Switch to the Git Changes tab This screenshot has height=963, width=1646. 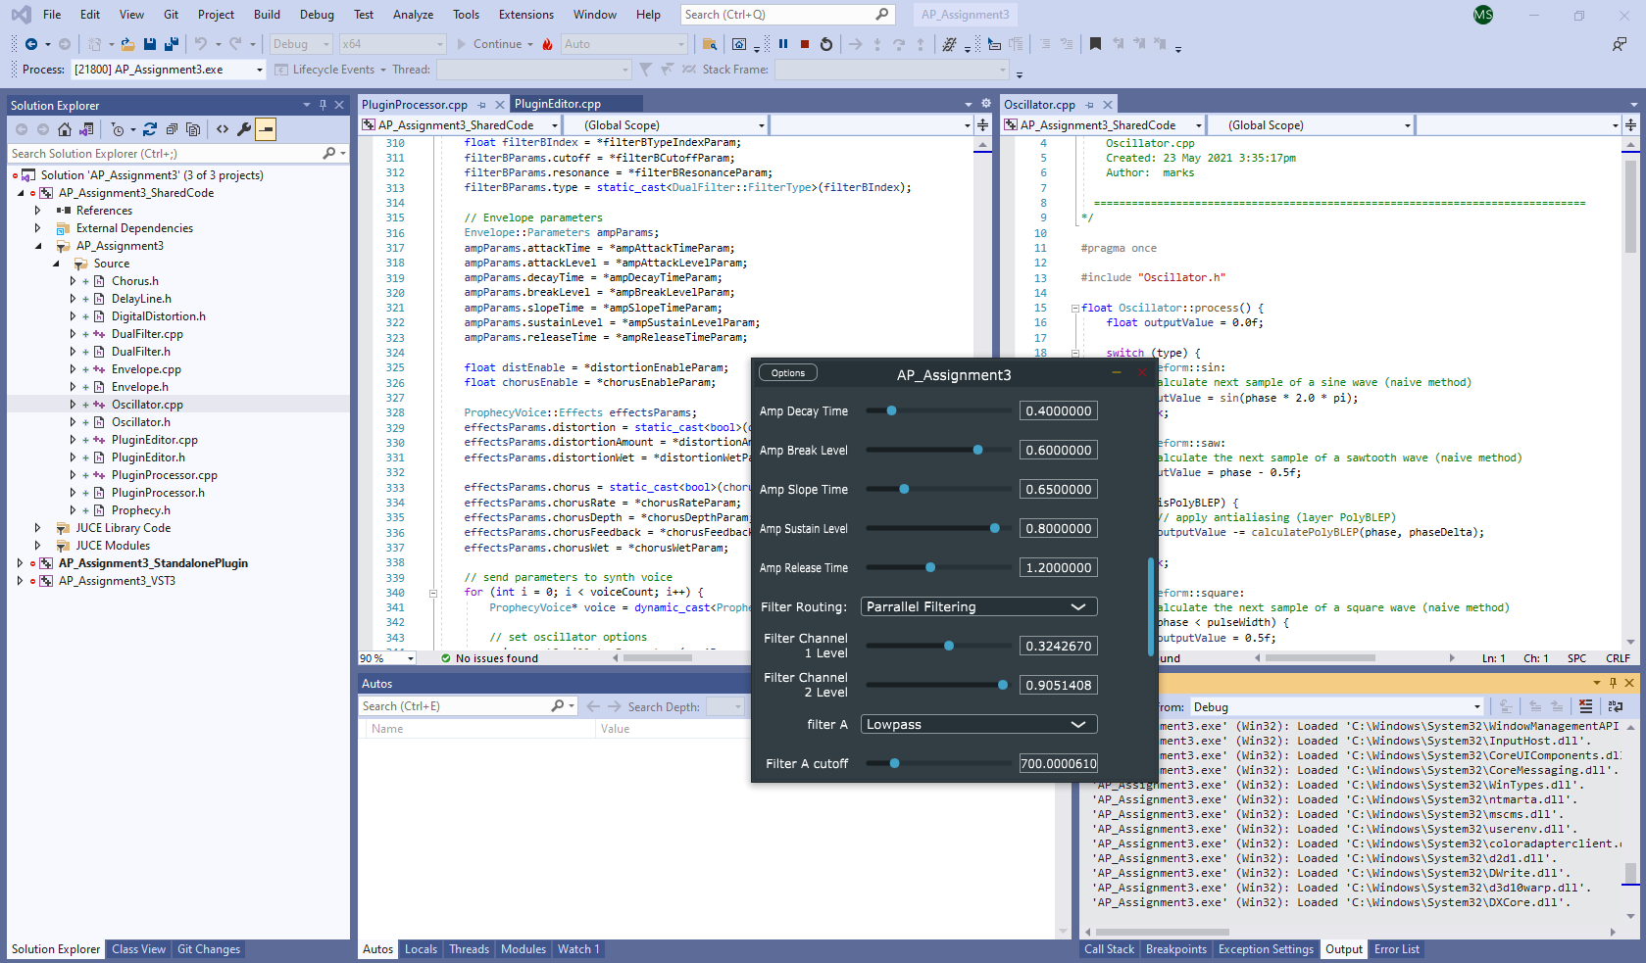209,949
